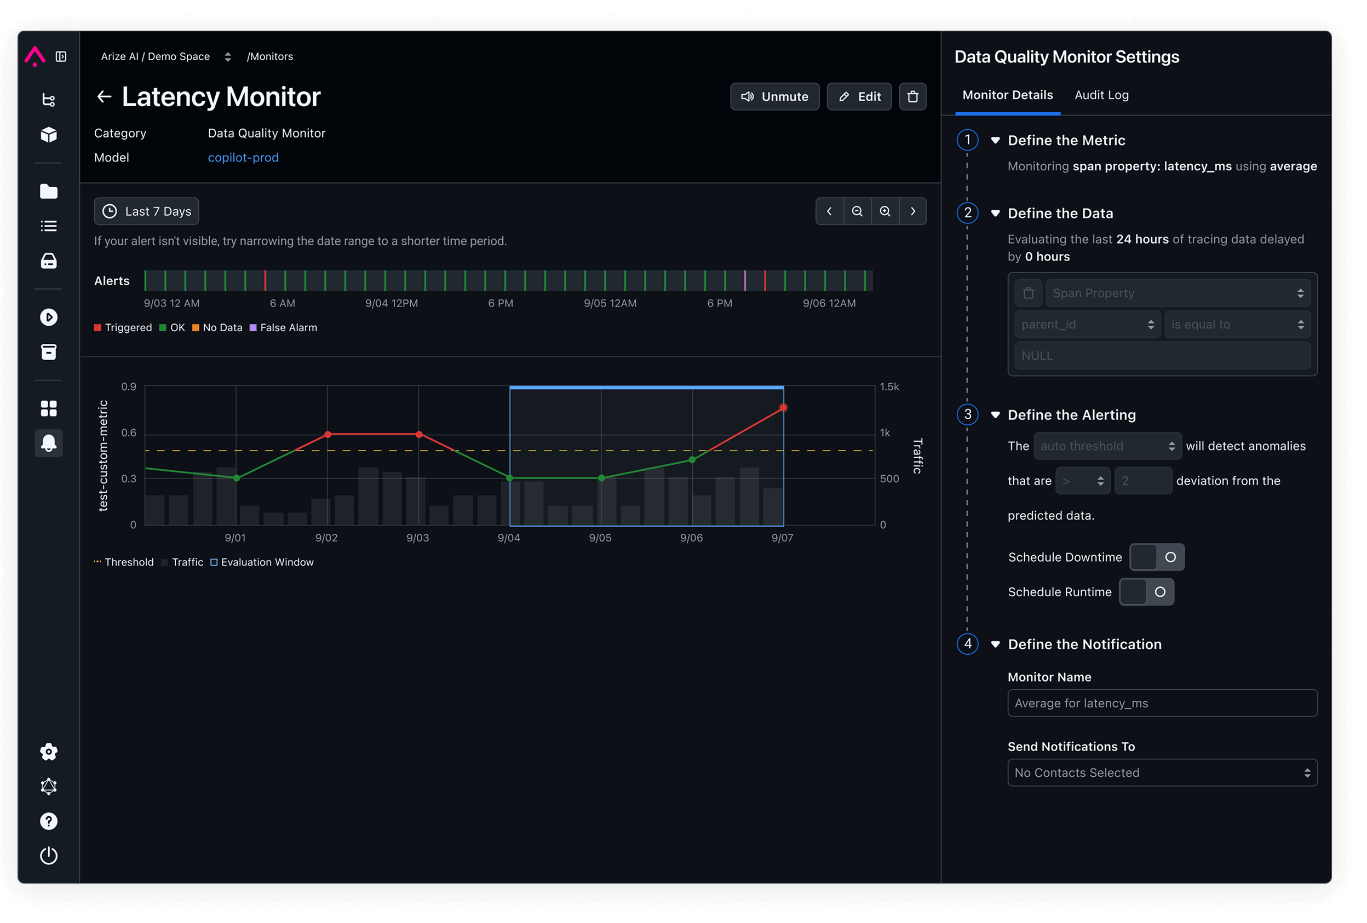Enable the Schedule Runtime switch
Image resolution: width=1367 pixels, height=923 pixels.
(x=1146, y=591)
